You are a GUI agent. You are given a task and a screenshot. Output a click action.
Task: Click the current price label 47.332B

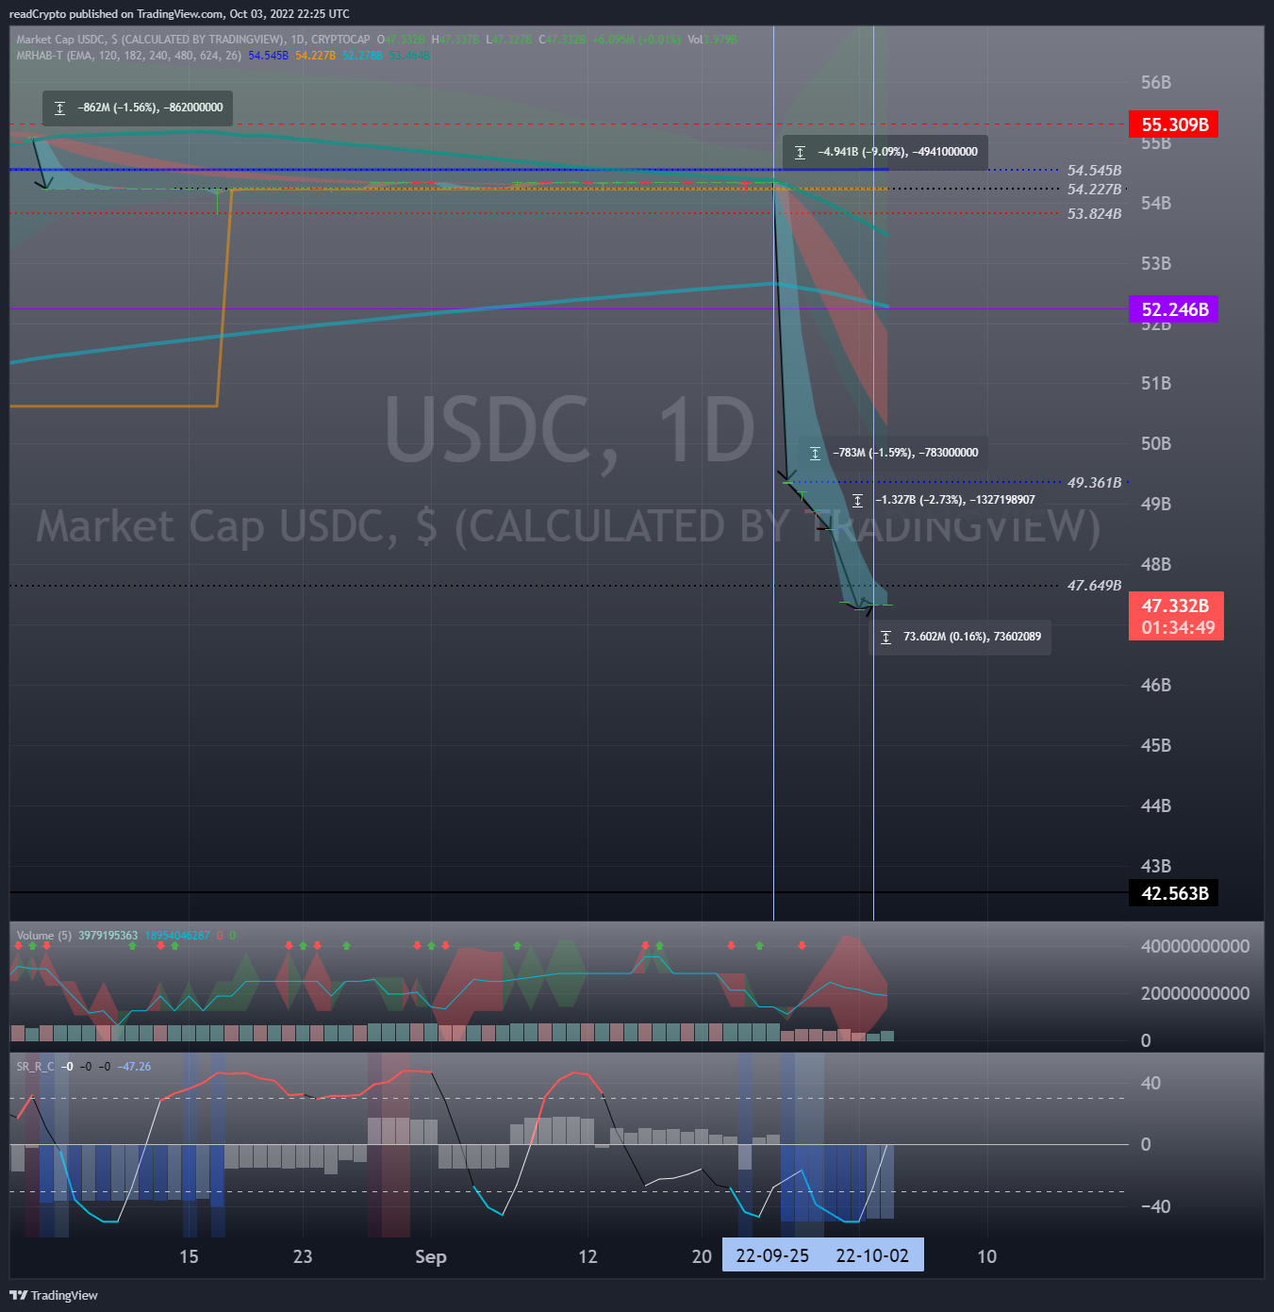coord(1175,606)
